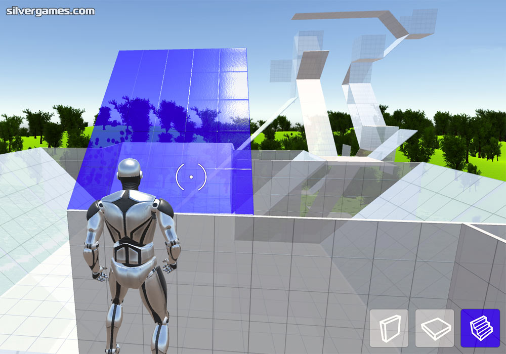Click the transparent cube left of the white tower
Image resolution: width=506 pixels, height=354 pixels.
280,71
